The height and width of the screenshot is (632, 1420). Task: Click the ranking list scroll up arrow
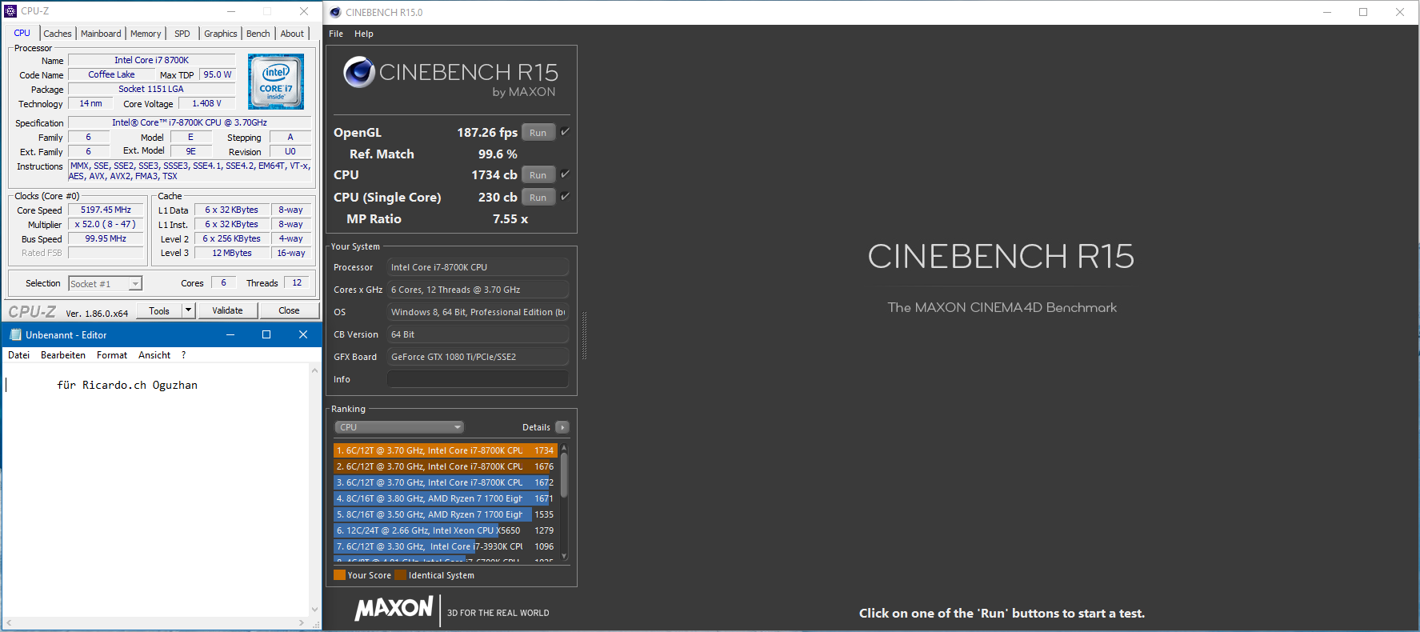(564, 447)
